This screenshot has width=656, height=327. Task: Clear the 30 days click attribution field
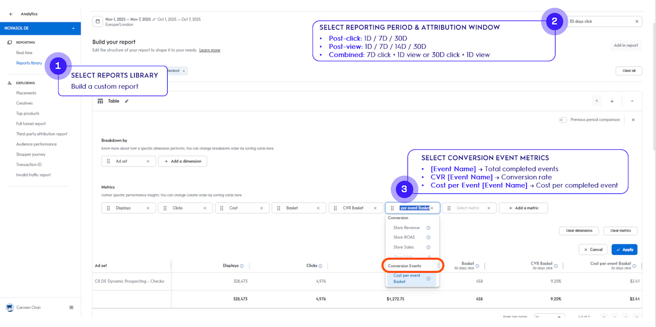637,21
